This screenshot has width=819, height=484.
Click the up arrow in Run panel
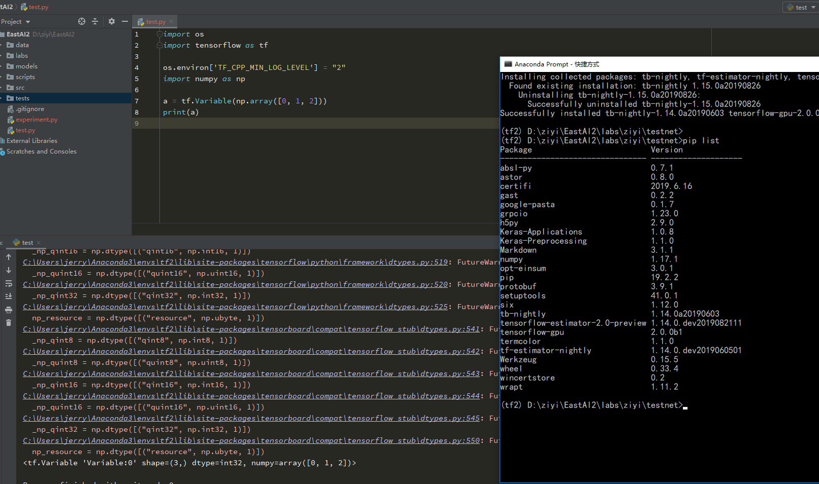pos(9,257)
